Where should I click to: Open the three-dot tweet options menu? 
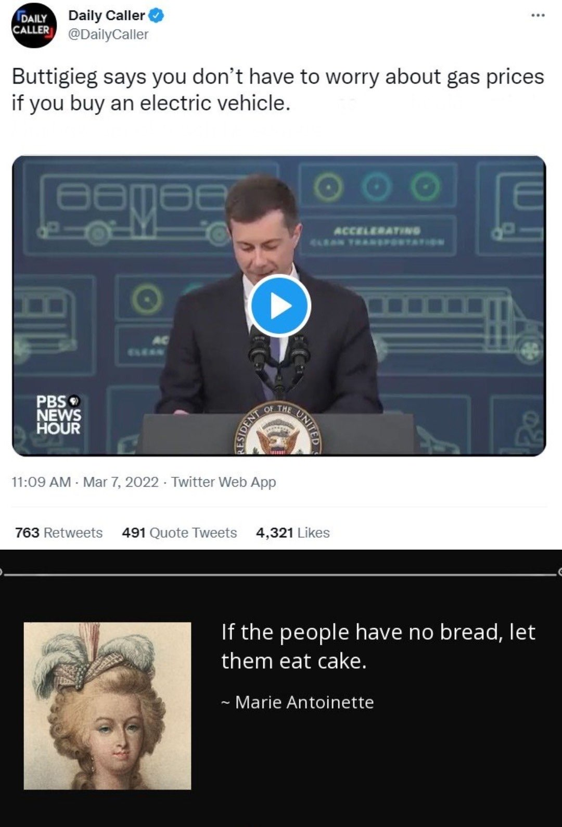pyautogui.click(x=538, y=16)
